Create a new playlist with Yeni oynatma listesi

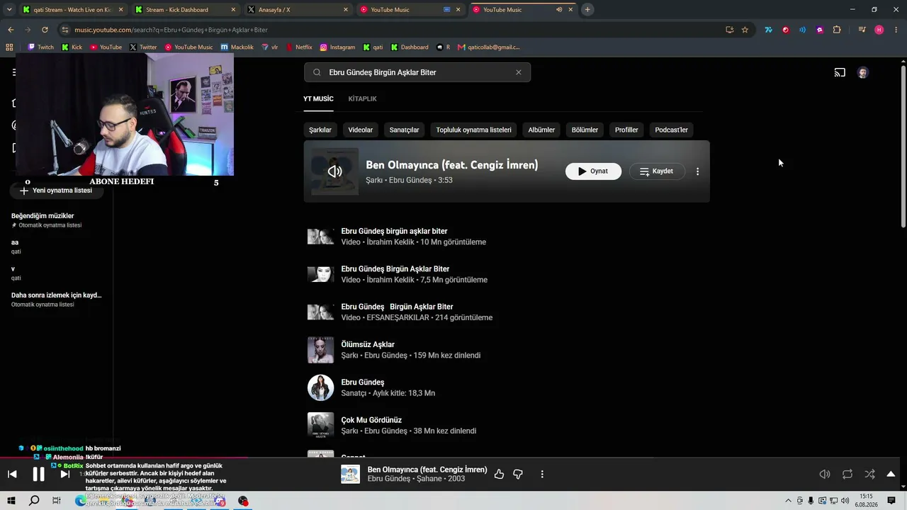click(x=56, y=191)
